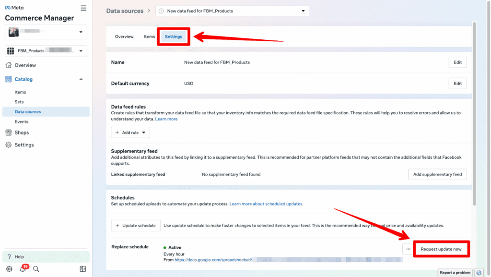Image resolution: width=491 pixels, height=277 pixels.
Task: Click the Help question mark icon
Action: click(x=9, y=257)
